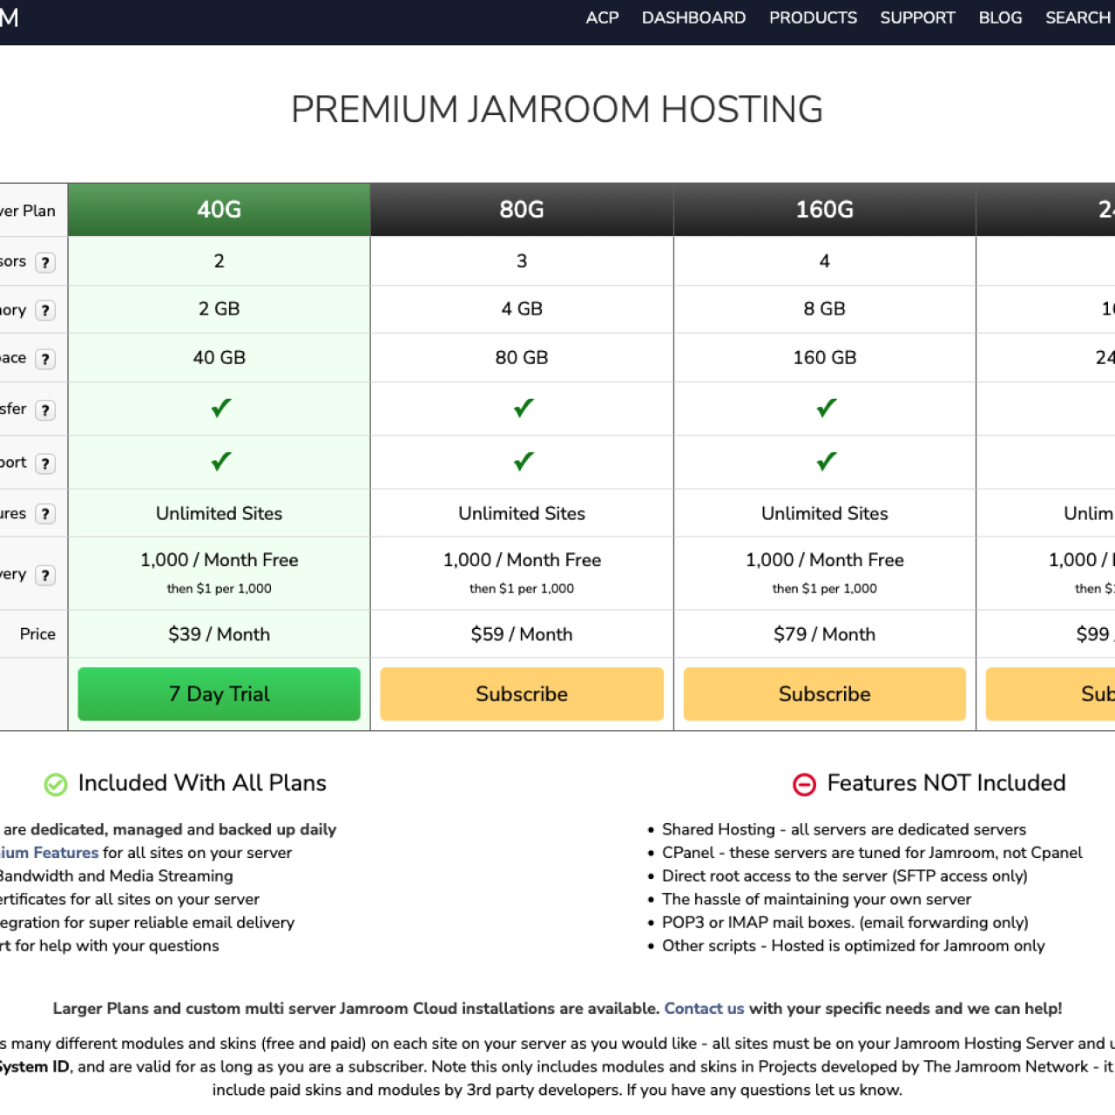This screenshot has width=1115, height=1115.
Task: Click the question mark next to Support
Action: (x=45, y=463)
